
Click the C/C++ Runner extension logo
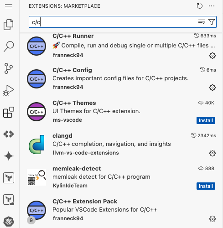[x=36, y=46]
